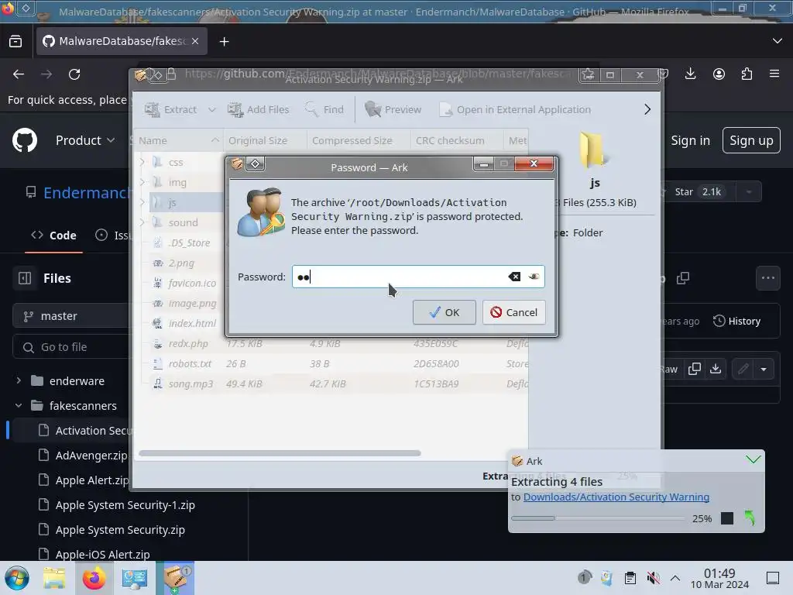This screenshot has width=793, height=595.
Task: Select redx.php file in Ark
Action: tap(187, 343)
